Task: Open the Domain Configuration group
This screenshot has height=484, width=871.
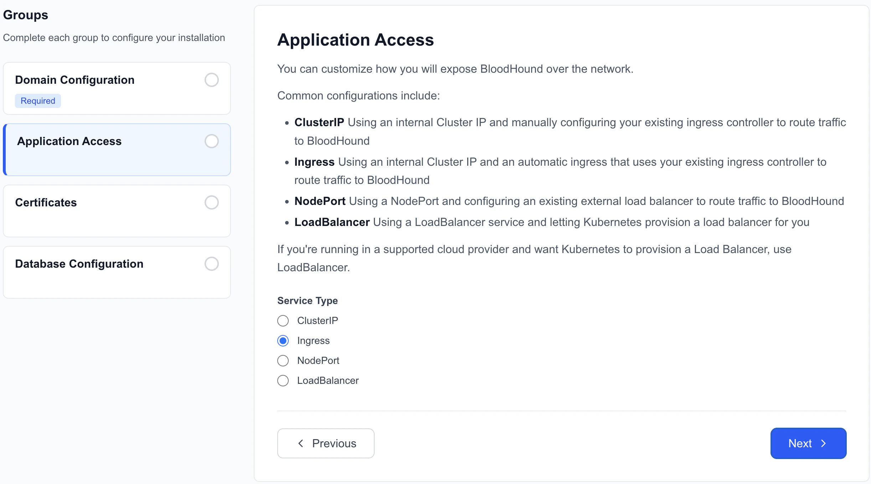Action: click(117, 88)
